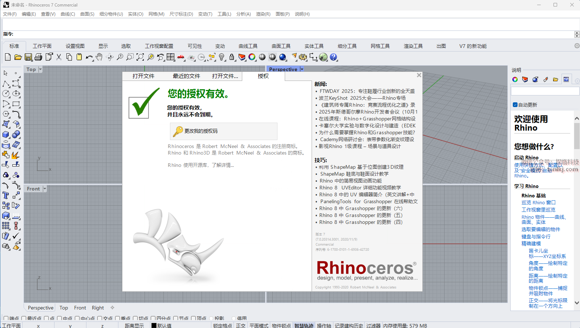Click the 更改我的授权码 button

point(223,131)
